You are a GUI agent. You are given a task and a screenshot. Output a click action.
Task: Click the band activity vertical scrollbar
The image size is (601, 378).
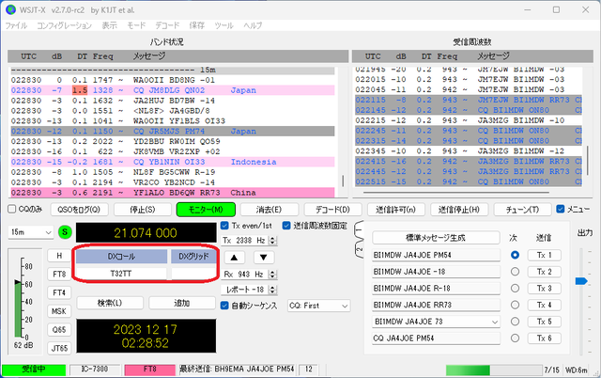(343, 181)
